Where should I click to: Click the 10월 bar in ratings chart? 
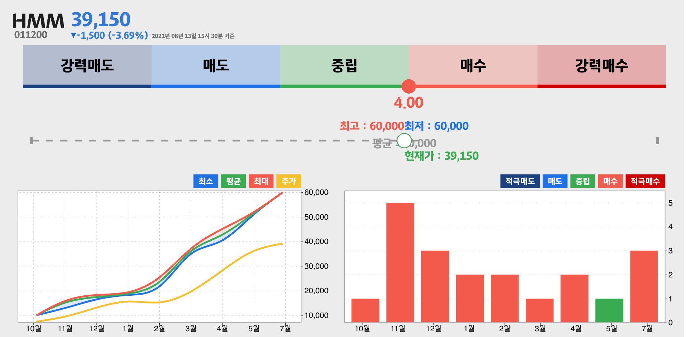[365, 310]
